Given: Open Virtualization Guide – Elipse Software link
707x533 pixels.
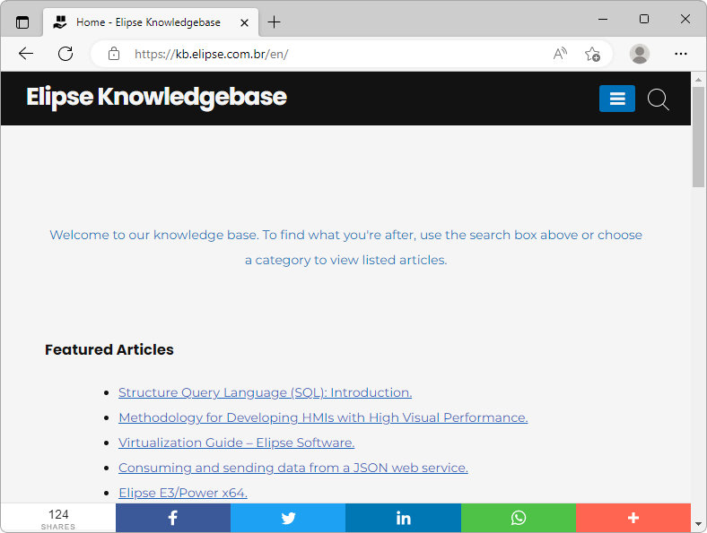Looking at the screenshot, I should 236,443.
